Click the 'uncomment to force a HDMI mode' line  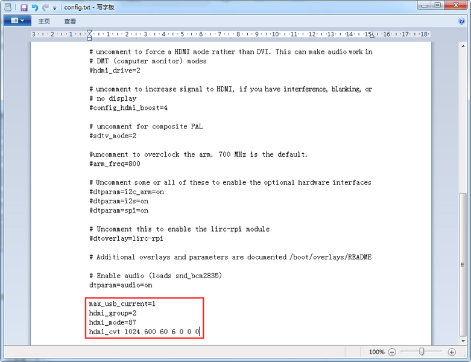point(231,52)
